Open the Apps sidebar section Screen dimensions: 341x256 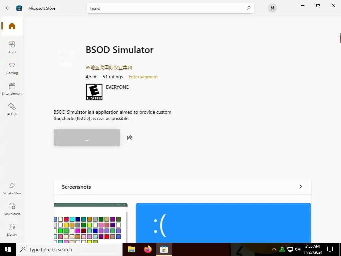(x=12, y=47)
